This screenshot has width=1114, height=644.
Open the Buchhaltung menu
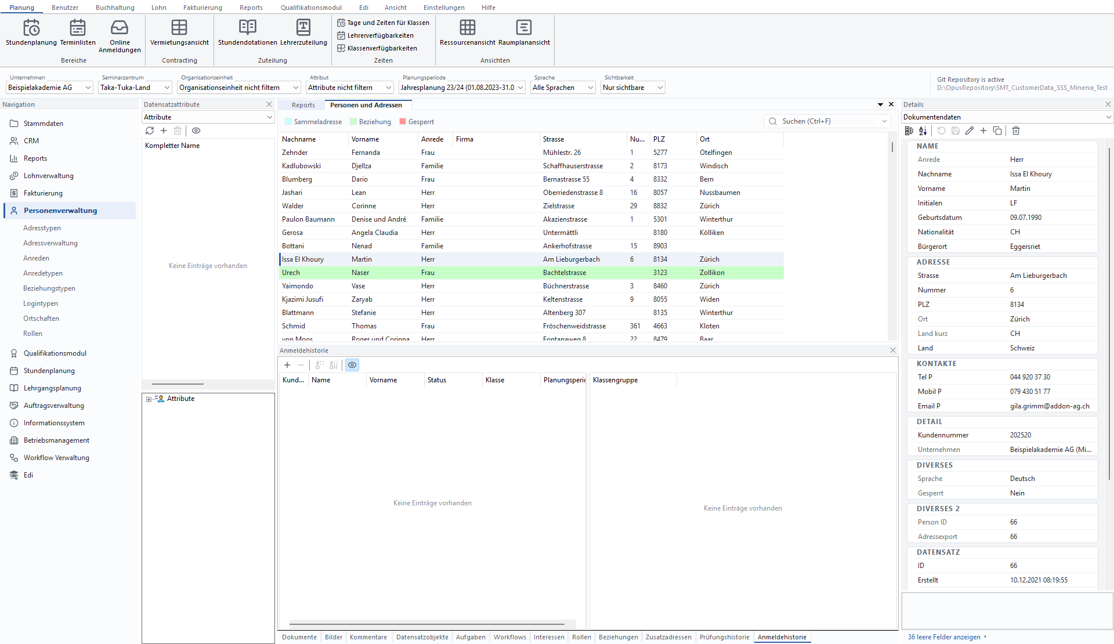click(115, 8)
